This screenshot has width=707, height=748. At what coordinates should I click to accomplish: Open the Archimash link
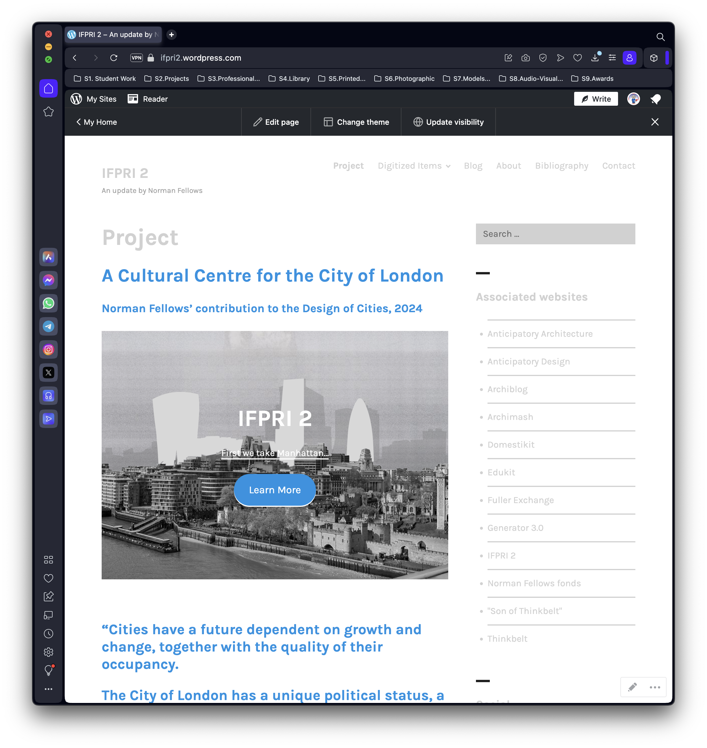coord(510,417)
